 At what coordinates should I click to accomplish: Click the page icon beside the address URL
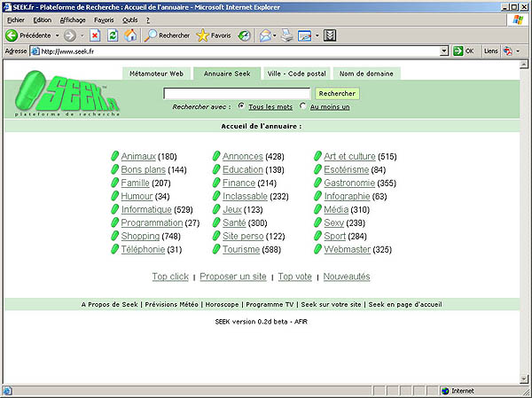[x=35, y=51]
